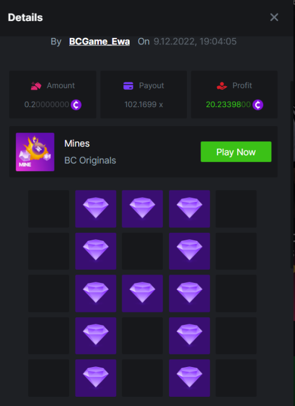Click the green Play Now button
Image resolution: width=295 pixels, height=406 pixels.
point(236,152)
